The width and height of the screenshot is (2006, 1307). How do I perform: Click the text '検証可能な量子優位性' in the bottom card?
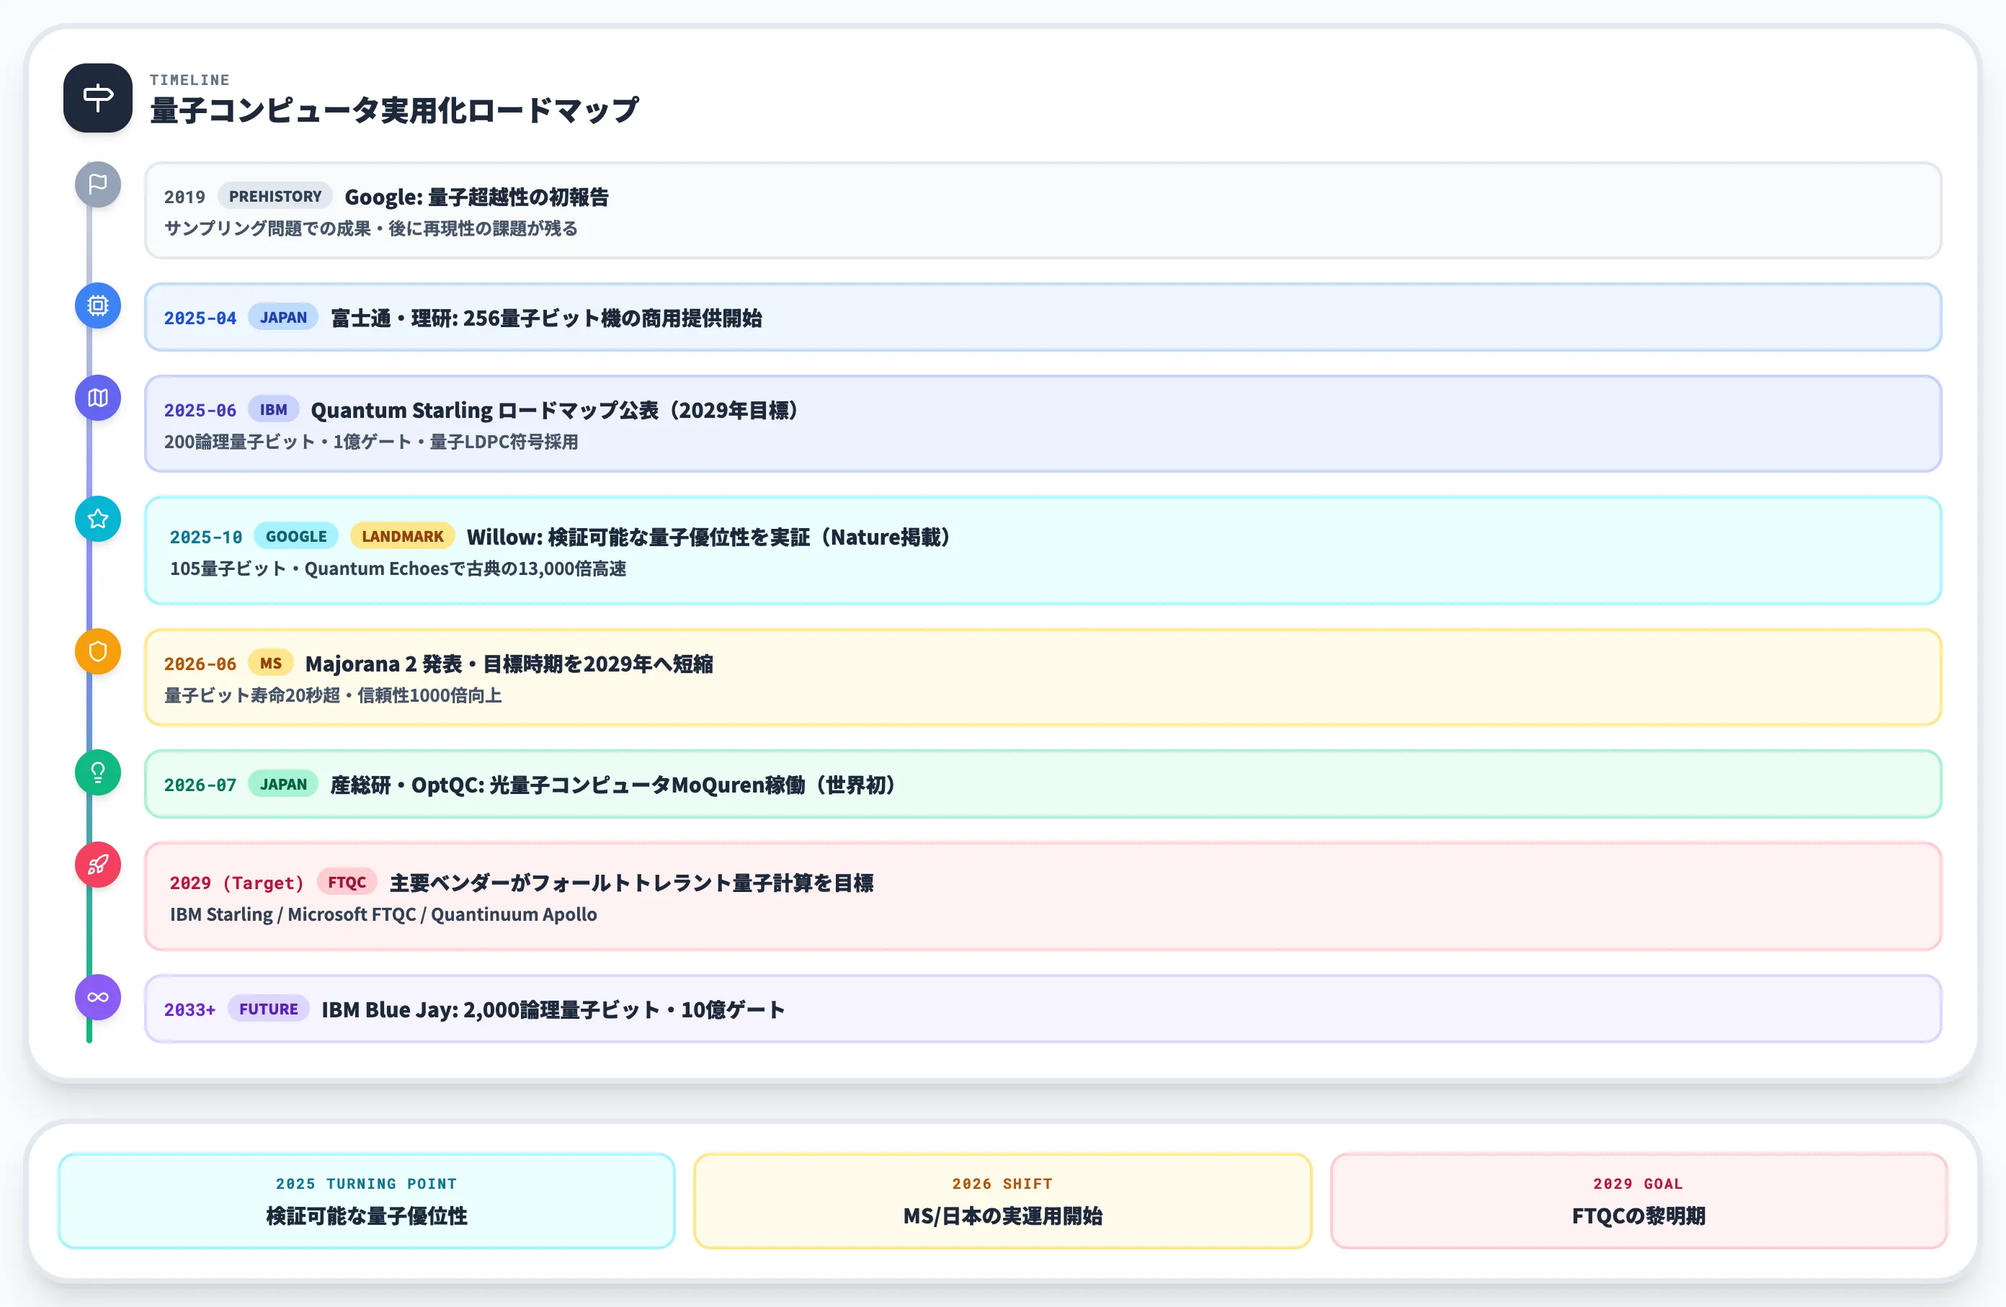pyautogui.click(x=367, y=1216)
